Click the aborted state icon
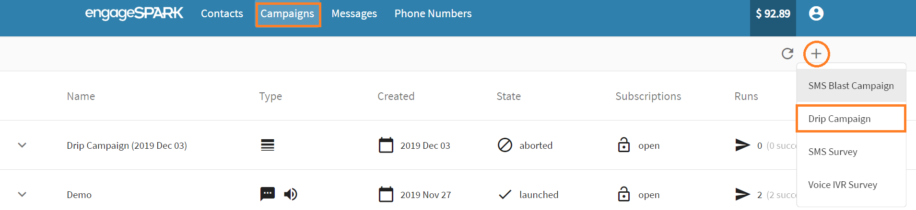 tap(505, 145)
